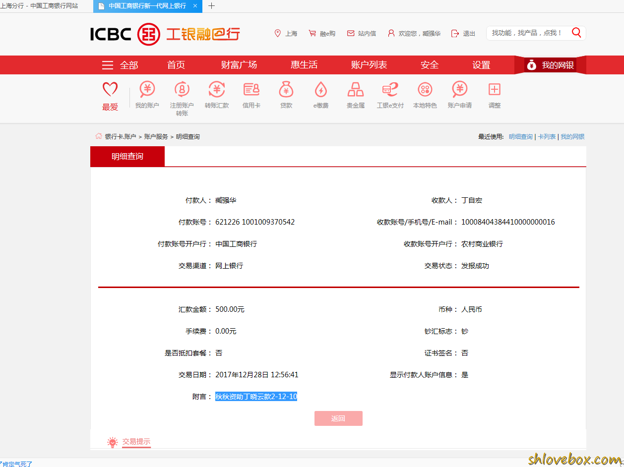The height and width of the screenshot is (467, 624).
Task: Click the 返回 button
Action: 338,418
